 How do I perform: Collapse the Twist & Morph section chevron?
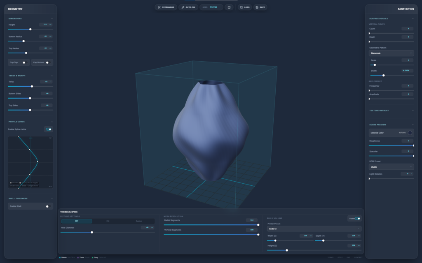point(52,76)
